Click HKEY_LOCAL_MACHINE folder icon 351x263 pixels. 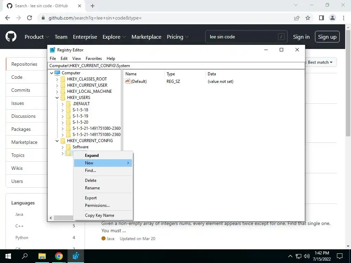(x=63, y=91)
